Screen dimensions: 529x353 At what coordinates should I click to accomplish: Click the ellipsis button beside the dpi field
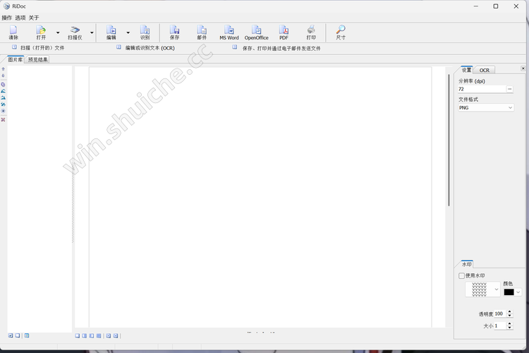pyautogui.click(x=509, y=90)
